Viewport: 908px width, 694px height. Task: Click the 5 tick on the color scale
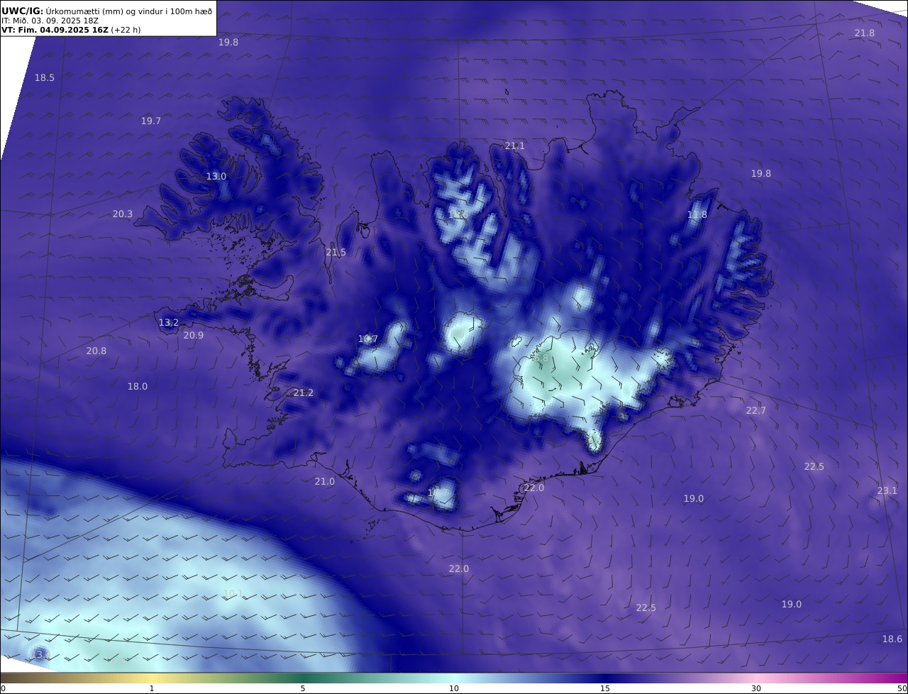click(303, 688)
